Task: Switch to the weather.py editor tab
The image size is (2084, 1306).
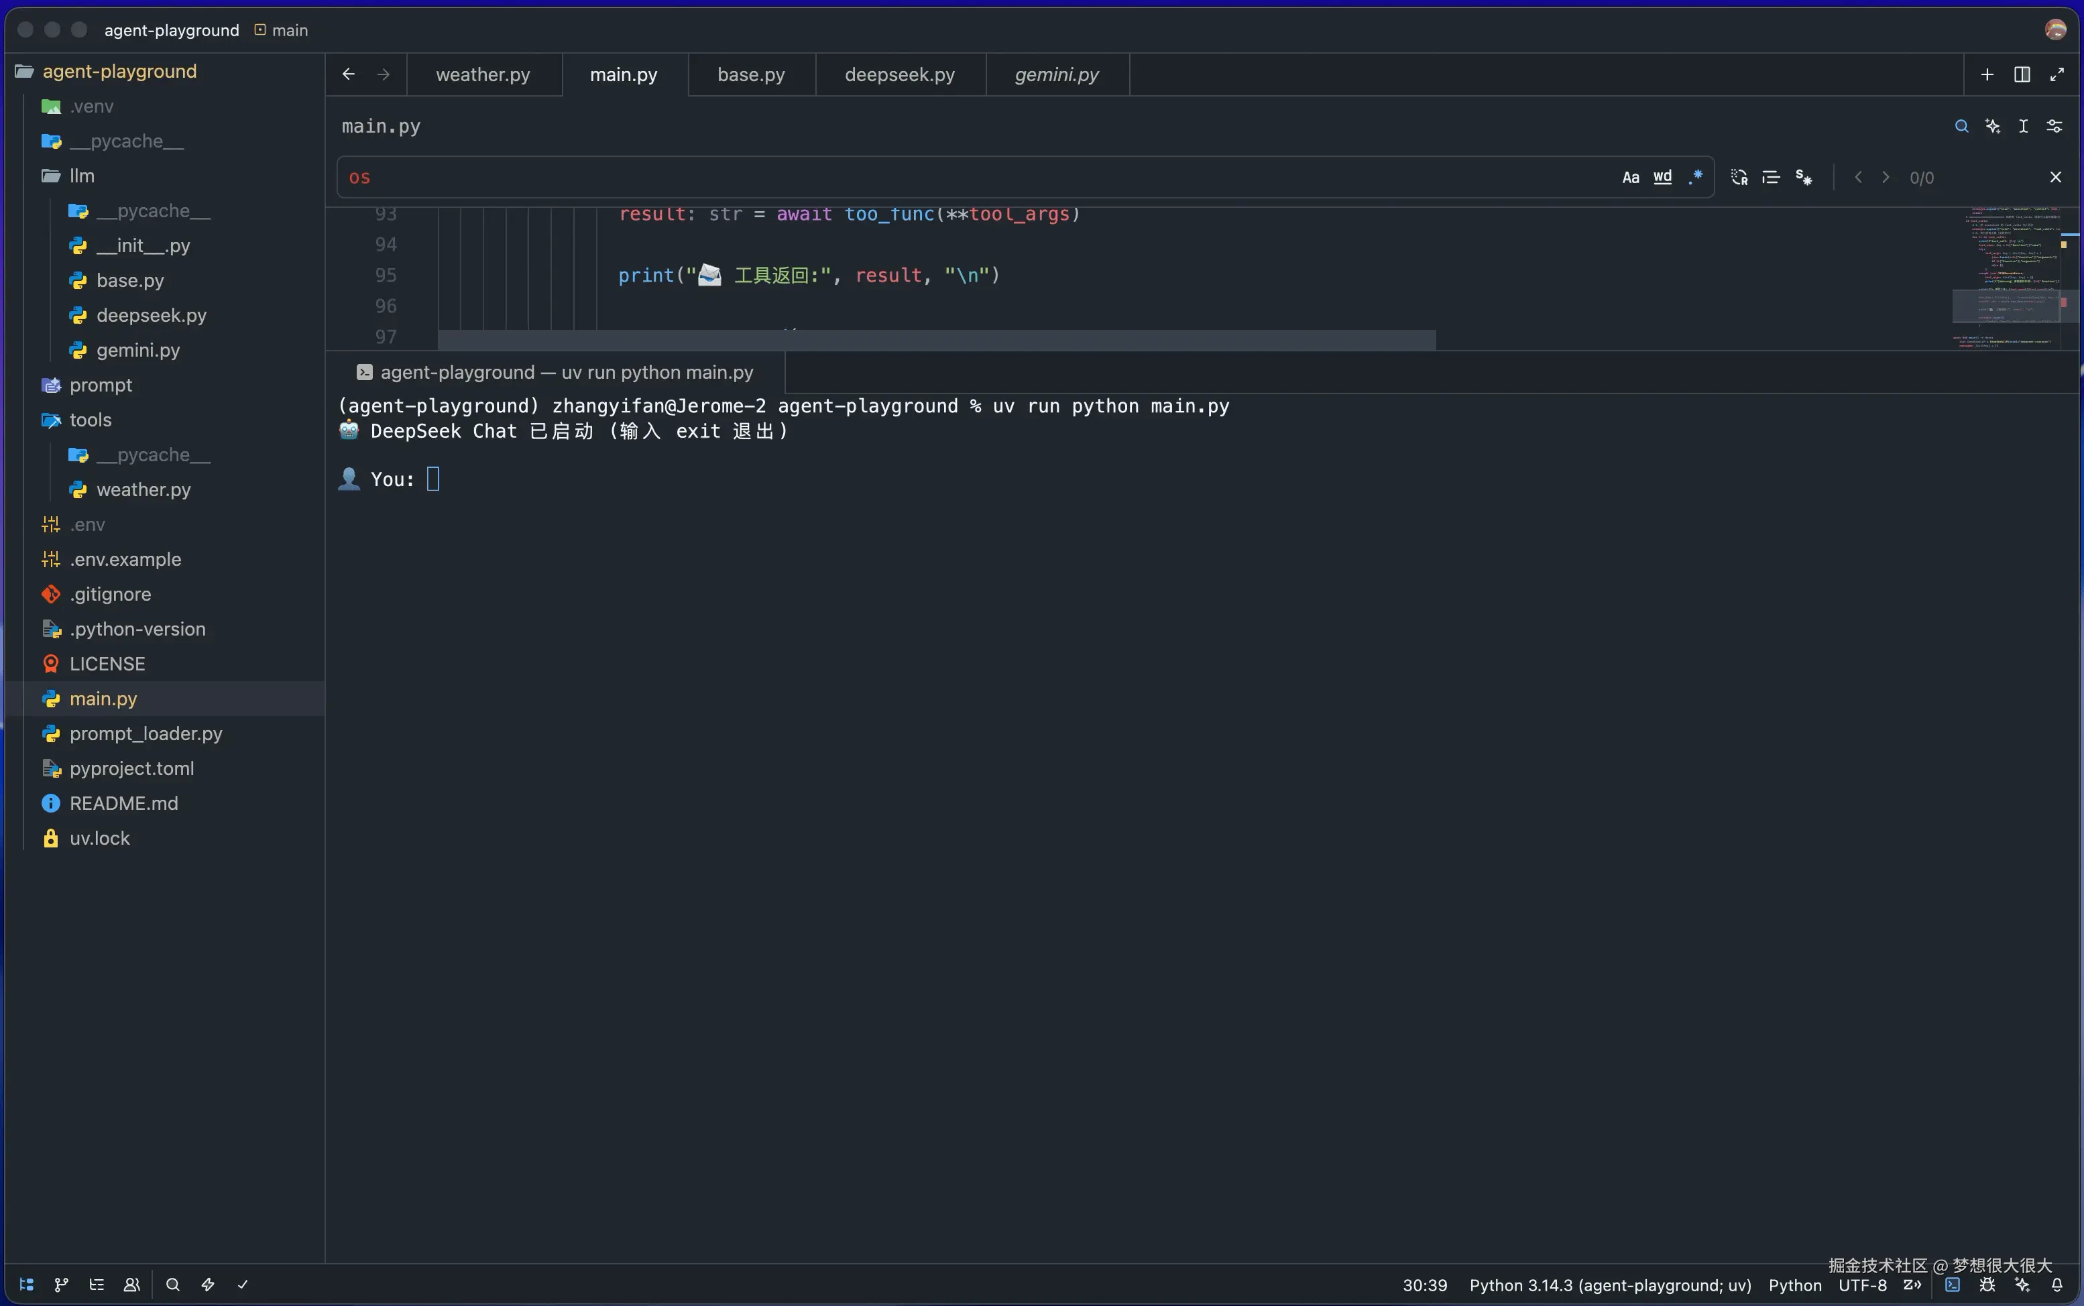Action: coord(483,74)
